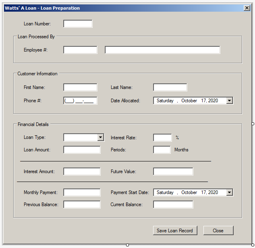Image resolution: width=255 pixels, height=248 pixels.
Task: Click the Close button
Action: click(x=218, y=230)
